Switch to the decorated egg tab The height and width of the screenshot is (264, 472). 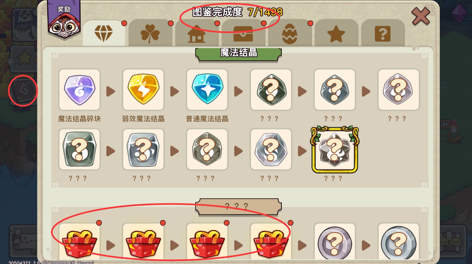pos(290,33)
